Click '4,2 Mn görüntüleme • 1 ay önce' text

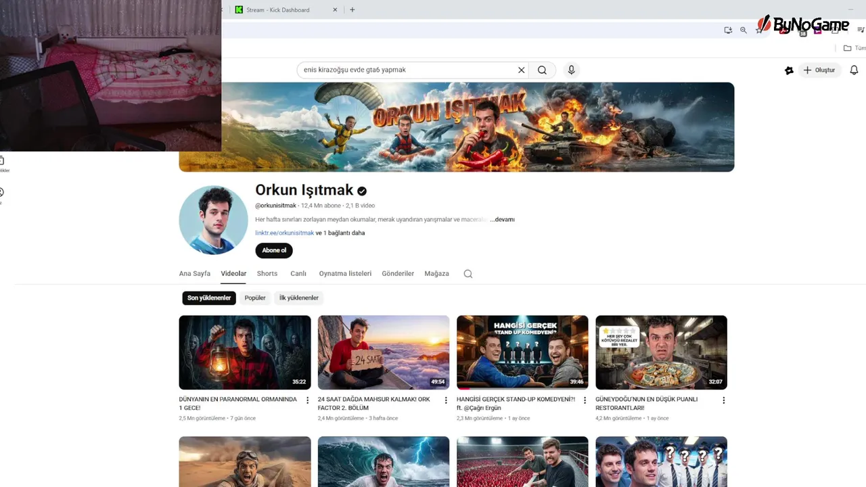click(x=632, y=418)
